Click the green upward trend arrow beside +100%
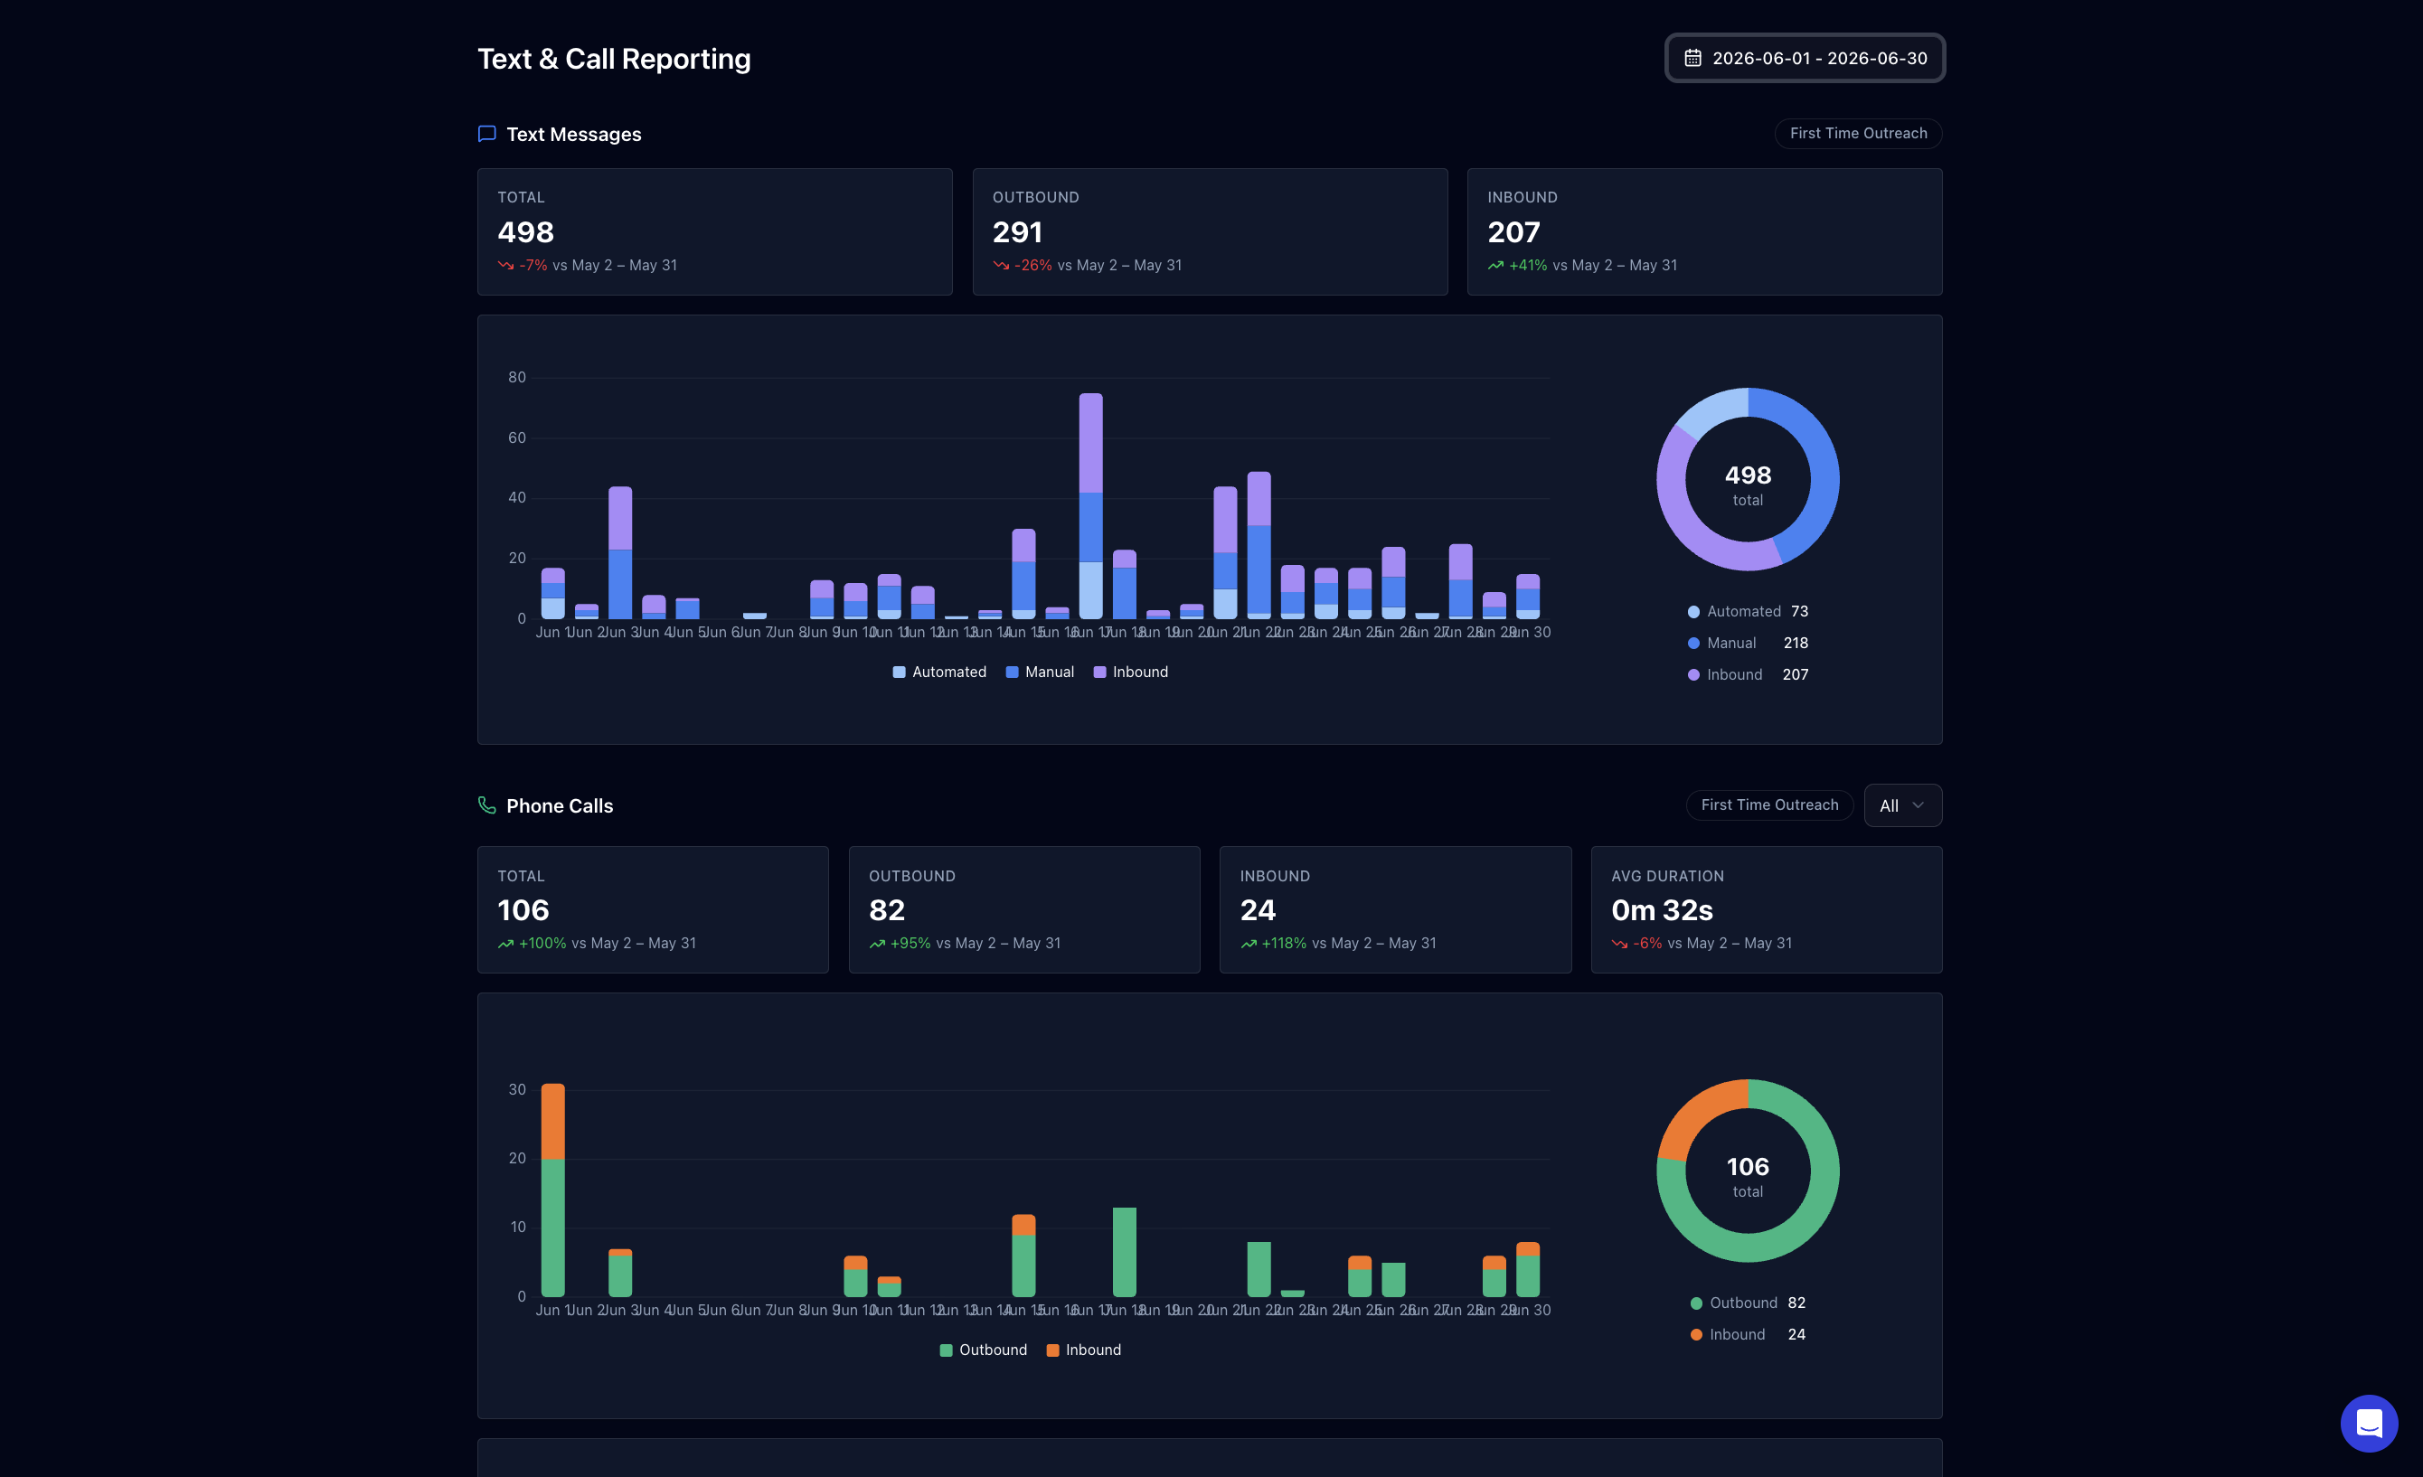Viewport: 2423px width, 1477px height. 505,944
